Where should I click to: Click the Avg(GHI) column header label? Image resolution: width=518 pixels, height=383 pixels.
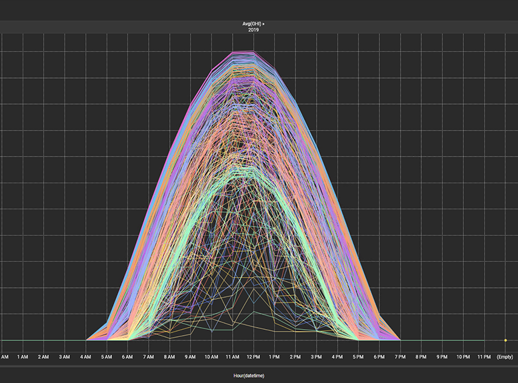coord(253,24)
